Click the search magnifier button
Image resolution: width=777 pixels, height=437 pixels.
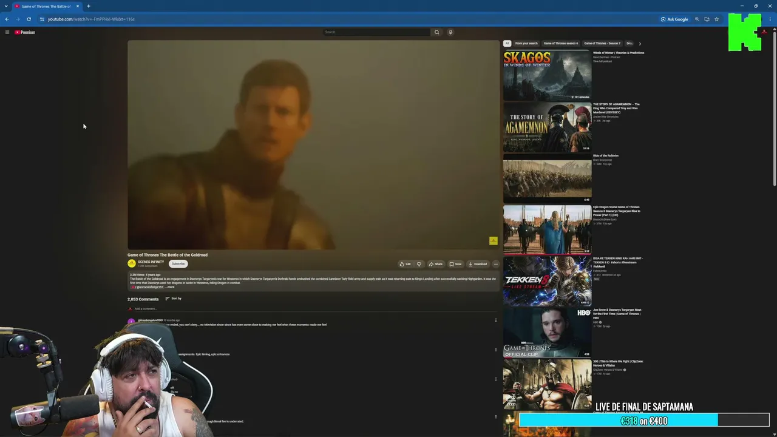[x=436, y=32]
